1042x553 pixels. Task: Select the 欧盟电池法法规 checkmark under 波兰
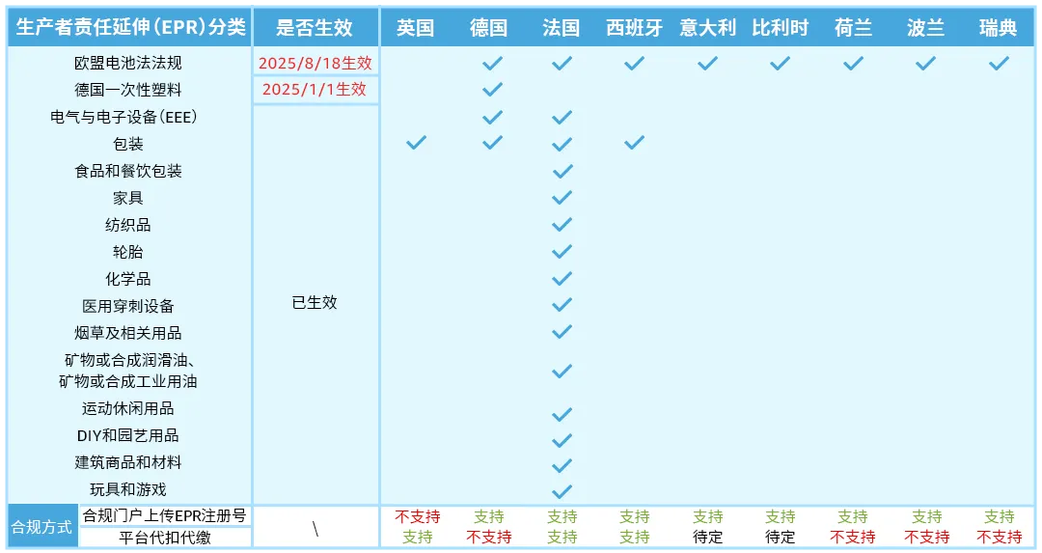click(925, 64)
